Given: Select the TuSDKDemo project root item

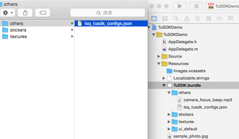Looking at the screenshot, I should click(x=170, y=27).
